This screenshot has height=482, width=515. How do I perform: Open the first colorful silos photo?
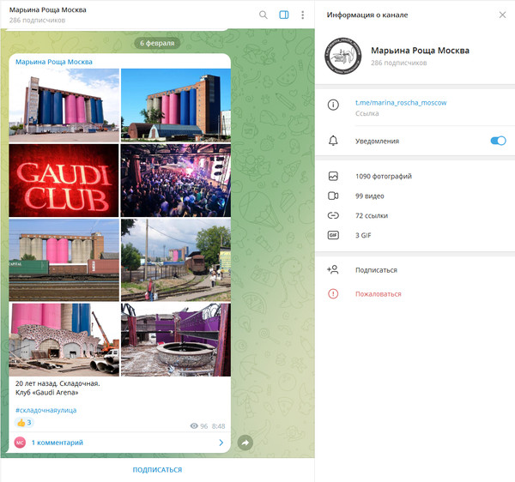point(64,105)
